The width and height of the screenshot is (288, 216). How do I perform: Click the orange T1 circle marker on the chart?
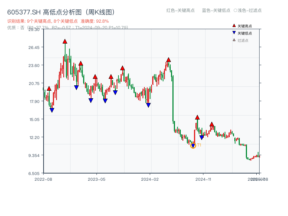pos(193,145)
